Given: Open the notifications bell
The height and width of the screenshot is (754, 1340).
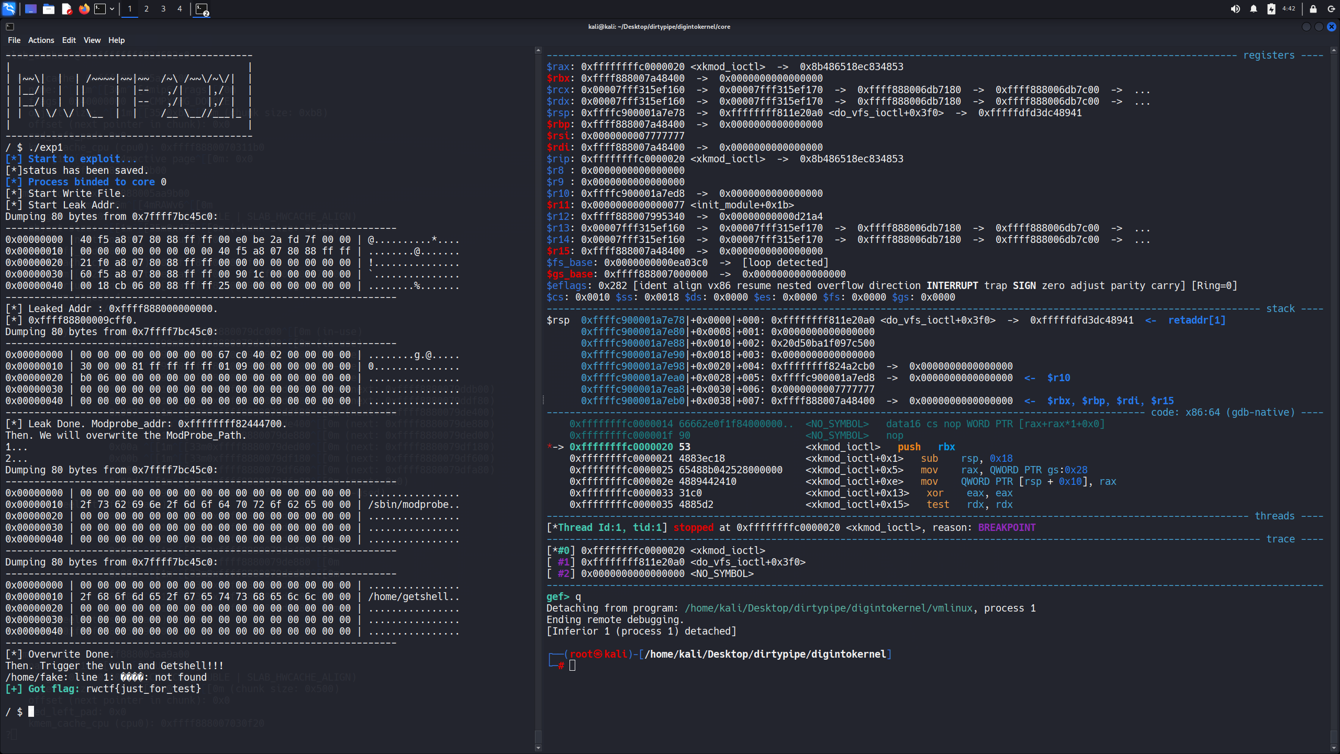Looking at the screenshot, I should point(1254,9).
